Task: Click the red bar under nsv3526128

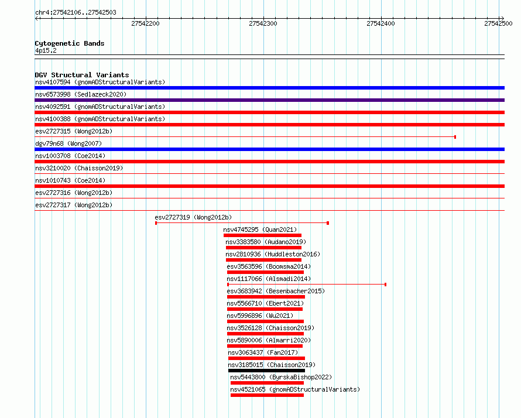Action: click(266, 334)
